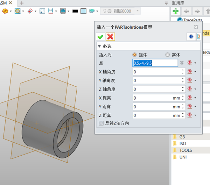This screenshot has width=210, height=185.
Task: Open the 图层0000 layer dropdown
Action: 138,10
